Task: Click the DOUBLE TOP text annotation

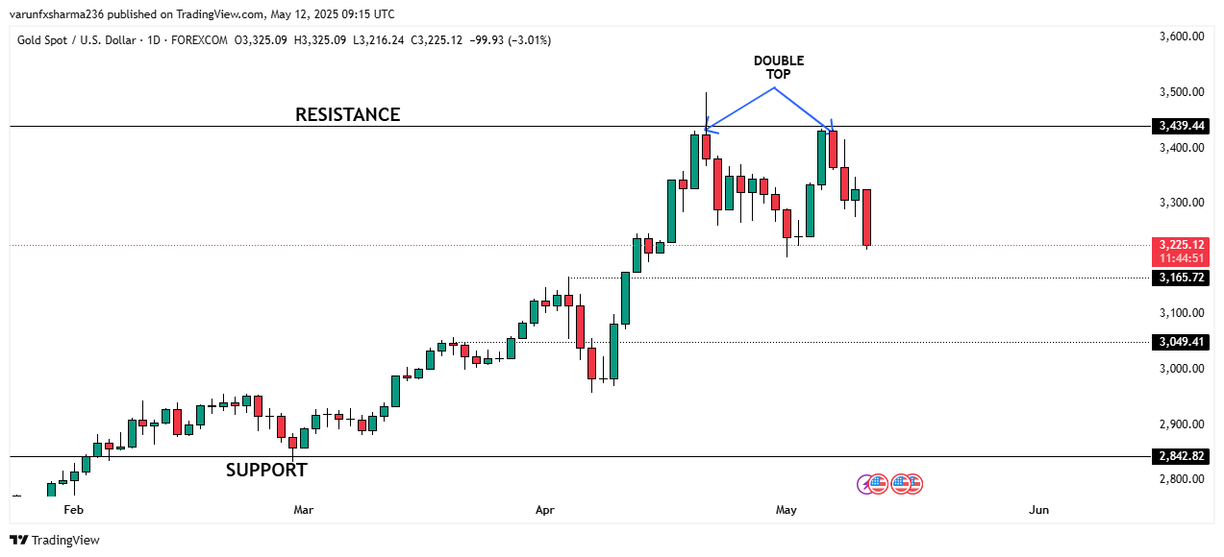Action: (778, 67)
